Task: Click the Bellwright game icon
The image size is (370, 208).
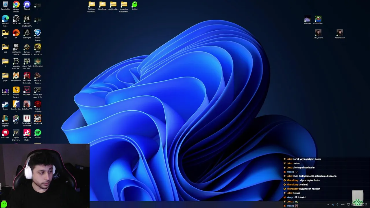Action: 27,34
